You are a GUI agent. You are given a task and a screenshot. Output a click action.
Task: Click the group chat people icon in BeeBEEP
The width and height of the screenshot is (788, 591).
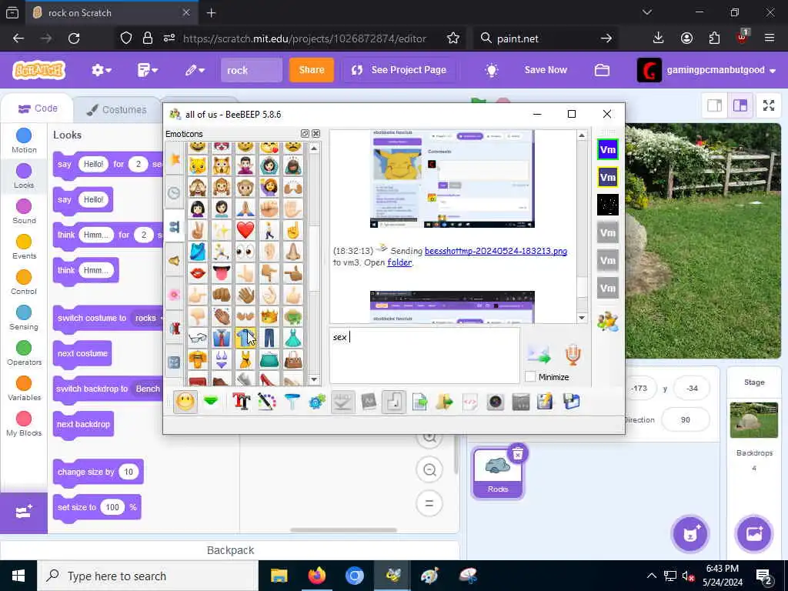(x=608, y=321)
